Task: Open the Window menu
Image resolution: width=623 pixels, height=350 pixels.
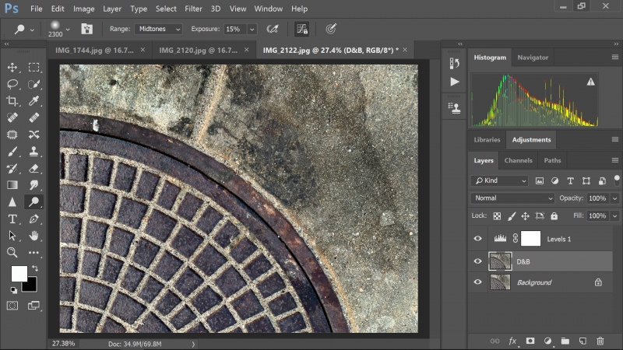Action: pyautogui.click(x=268, y=9)
